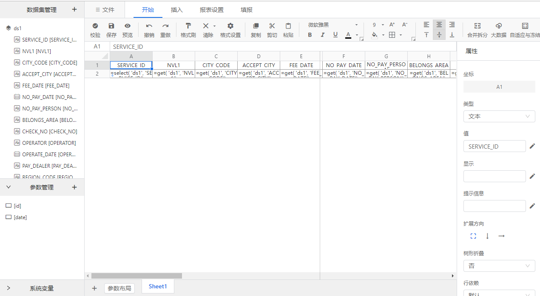Edit the 提示信息 field with pencil
The height and width of the screenshot is (296, 540).
[532, 206]
